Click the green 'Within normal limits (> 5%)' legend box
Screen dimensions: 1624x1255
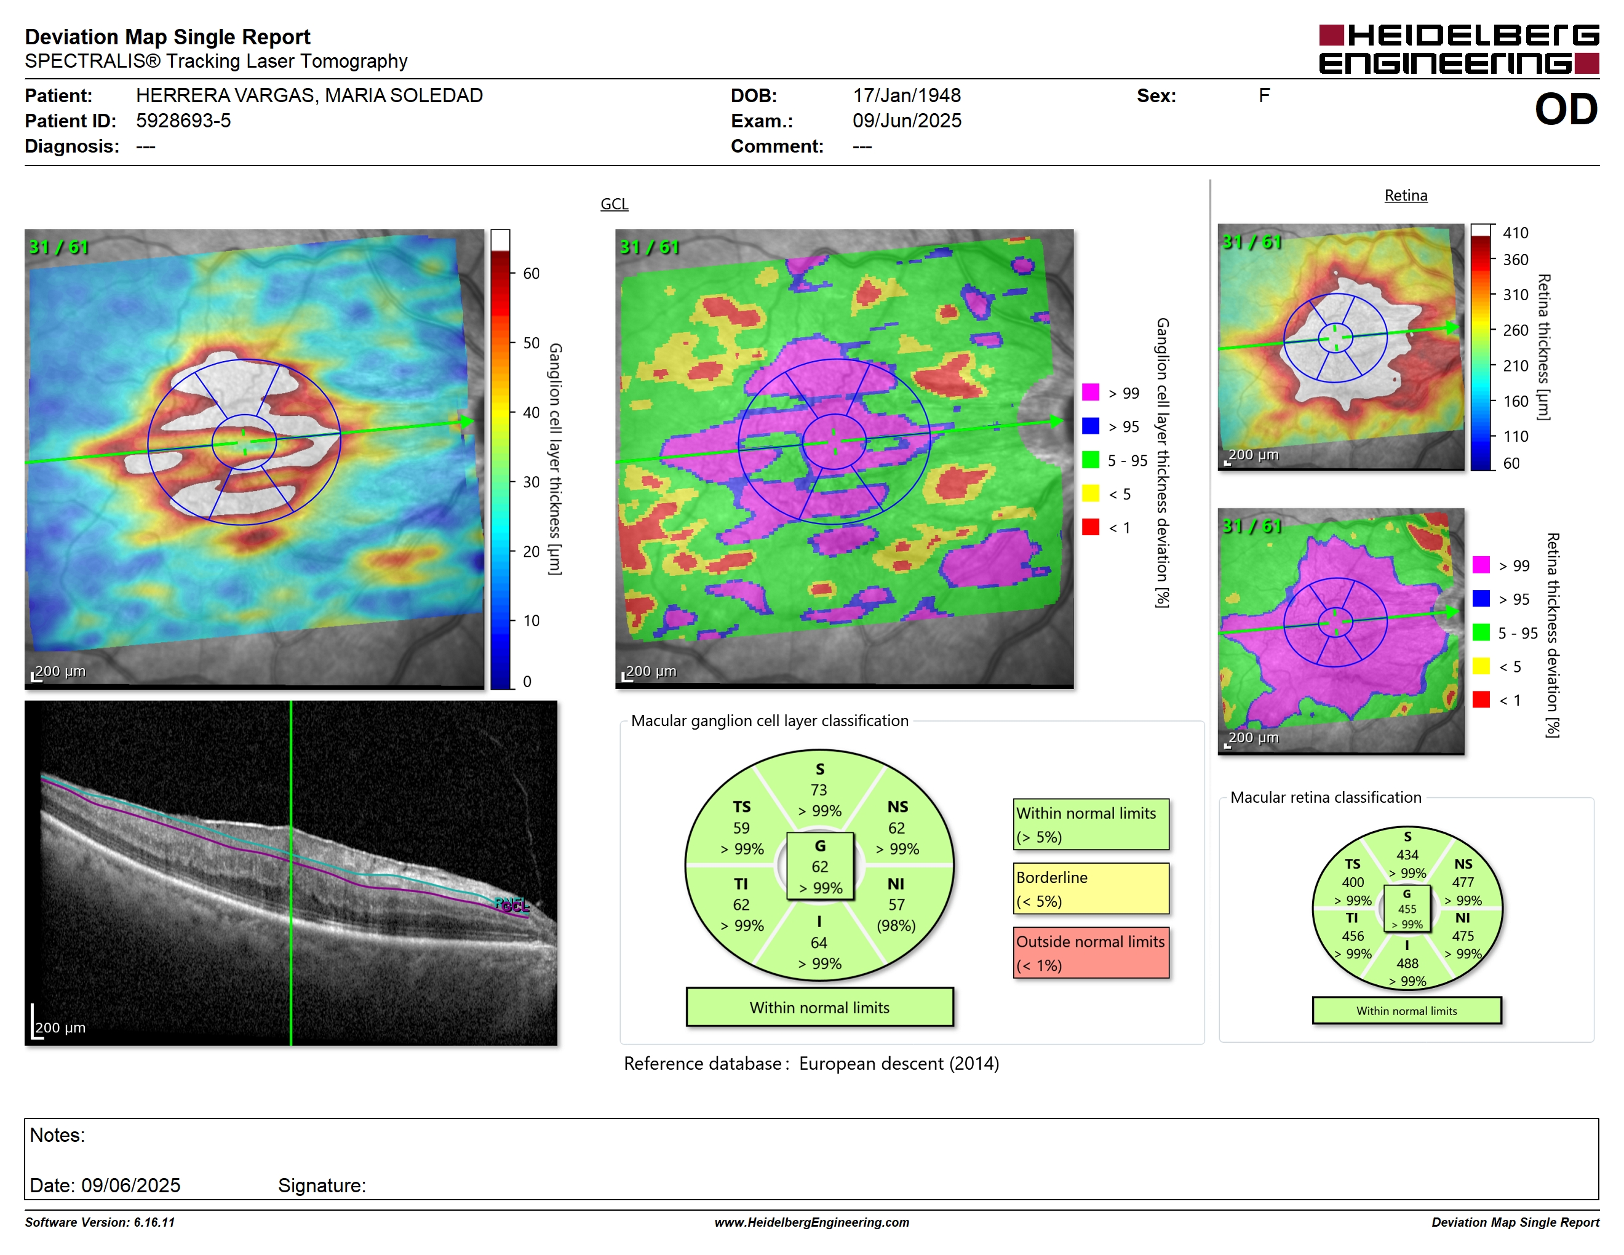pyautogui.click(x=1090, y=824)
